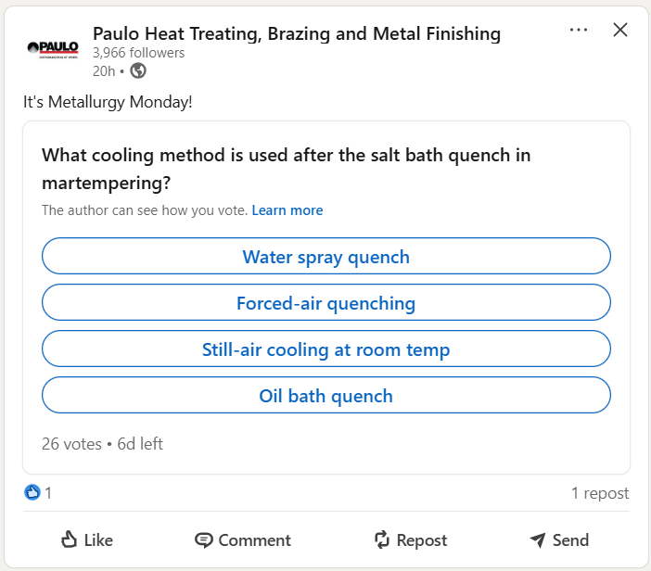
Task: Click the Send paper plane icon
Action: tap(538, 539)
